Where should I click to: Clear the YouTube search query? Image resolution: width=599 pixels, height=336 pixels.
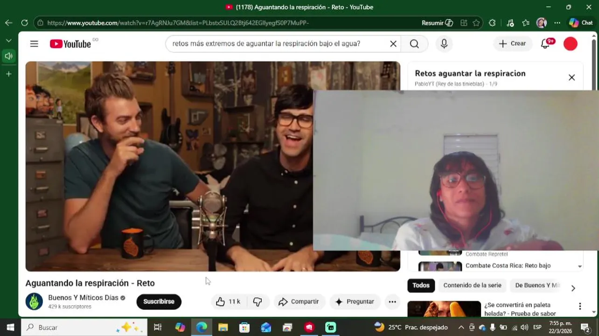(x=393, y=44)
